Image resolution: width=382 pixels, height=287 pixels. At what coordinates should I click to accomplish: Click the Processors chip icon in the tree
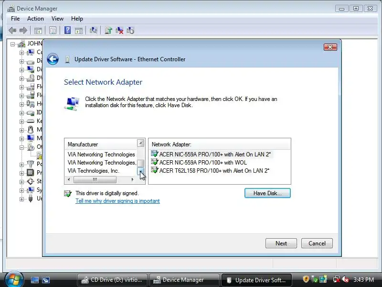[31, 173]
